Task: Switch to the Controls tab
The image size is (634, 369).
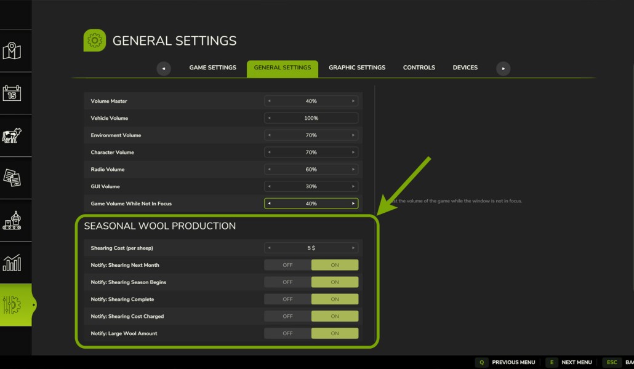Action: coord(419,68)
